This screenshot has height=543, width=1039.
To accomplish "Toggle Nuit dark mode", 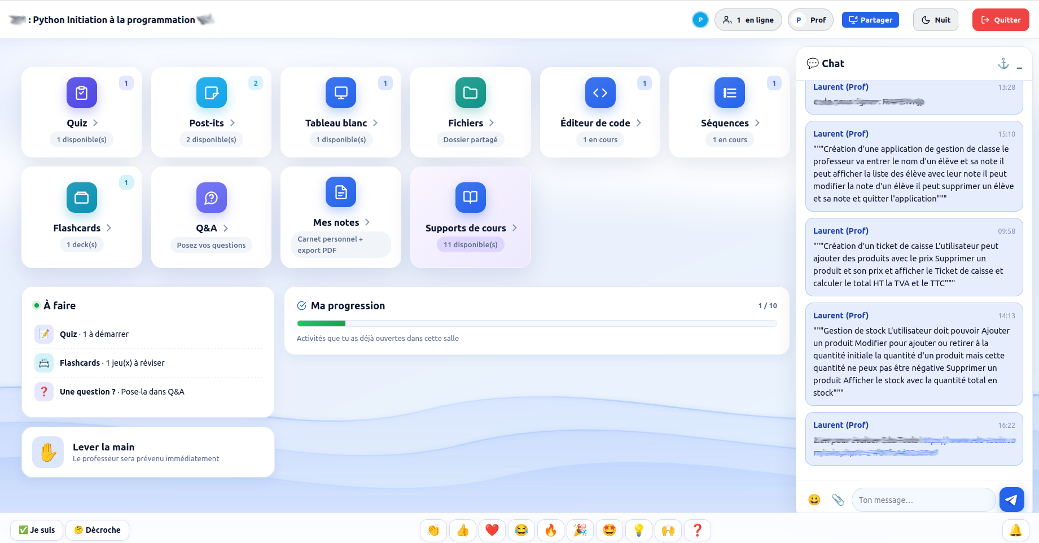I will (936, 20).
